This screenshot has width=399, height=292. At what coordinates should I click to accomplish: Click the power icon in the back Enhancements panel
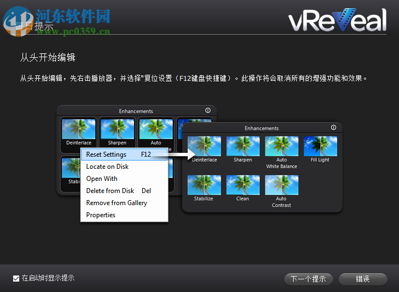click(208, 111)
